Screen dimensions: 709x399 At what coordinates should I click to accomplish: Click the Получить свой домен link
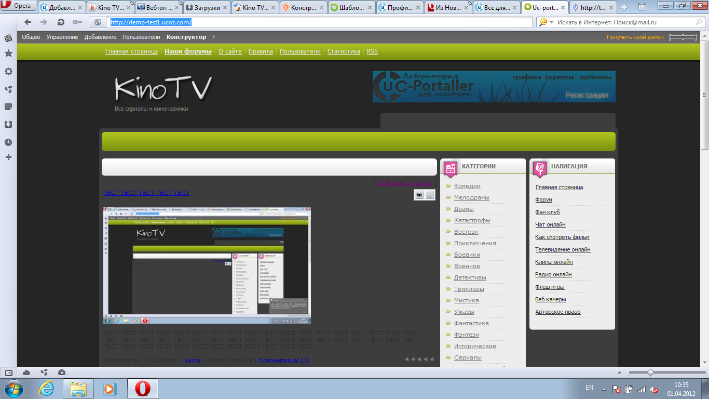(x=635, y=37)
